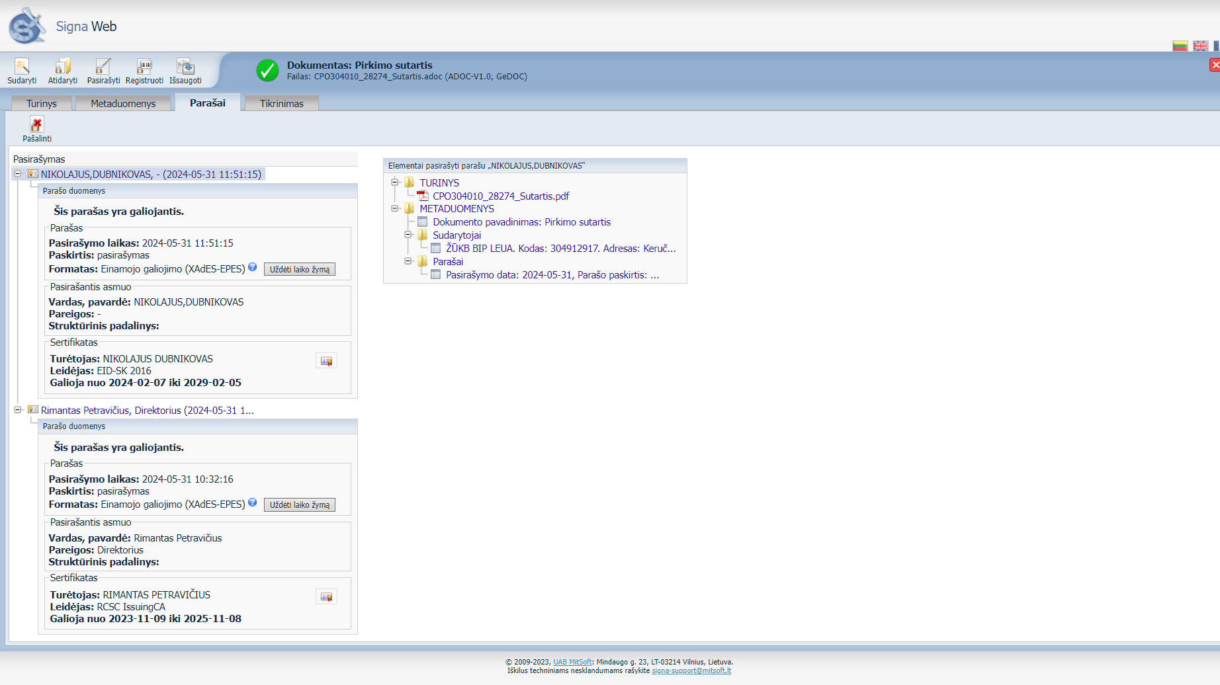View certificate of NIKOLAJUS DUBNIKOVAS
1220x685 pixels.
326,361
